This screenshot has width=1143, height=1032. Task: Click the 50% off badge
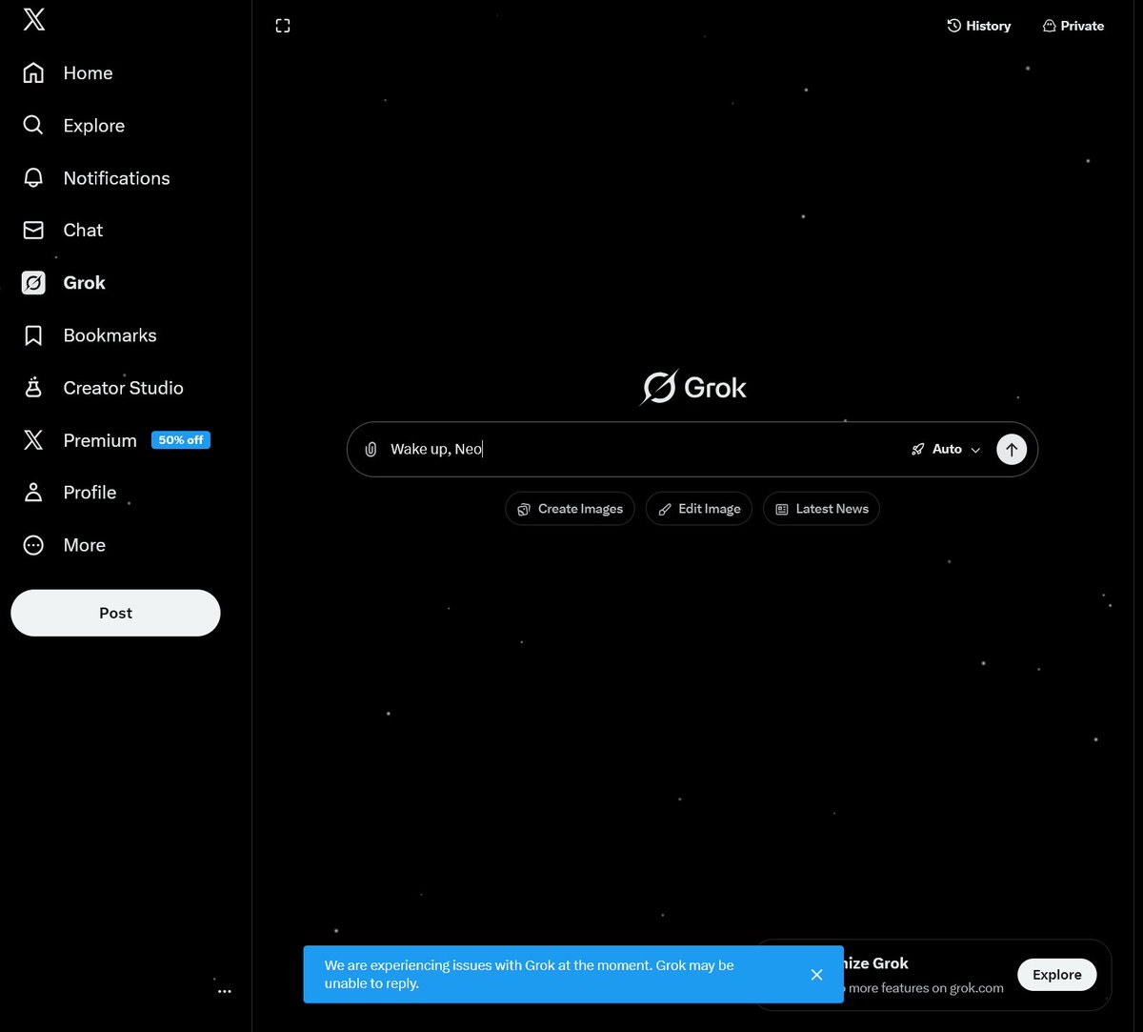point(181,440)
